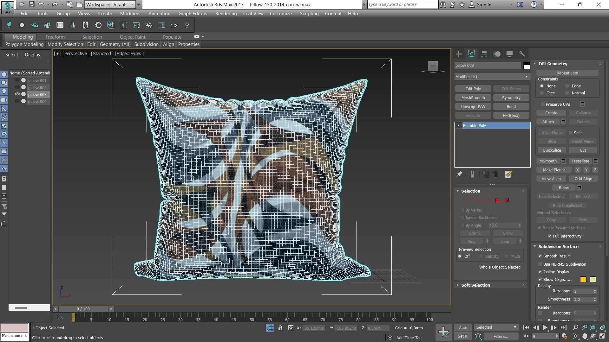The image size is (609, 342).
Task: Apply MeshSmooth modifier button
Action: coord(473,98)
